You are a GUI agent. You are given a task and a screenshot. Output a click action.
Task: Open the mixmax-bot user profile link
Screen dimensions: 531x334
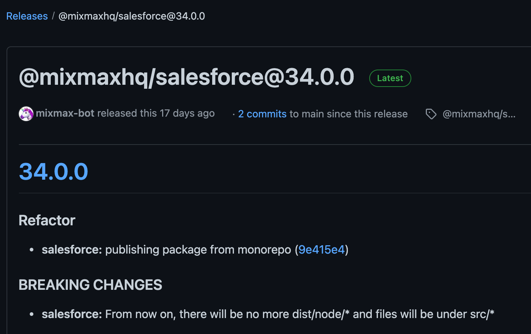pyautogui.click(x=65, y=113)
